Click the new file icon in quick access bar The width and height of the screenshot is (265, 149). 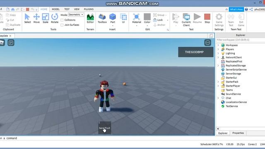[8, 10]
